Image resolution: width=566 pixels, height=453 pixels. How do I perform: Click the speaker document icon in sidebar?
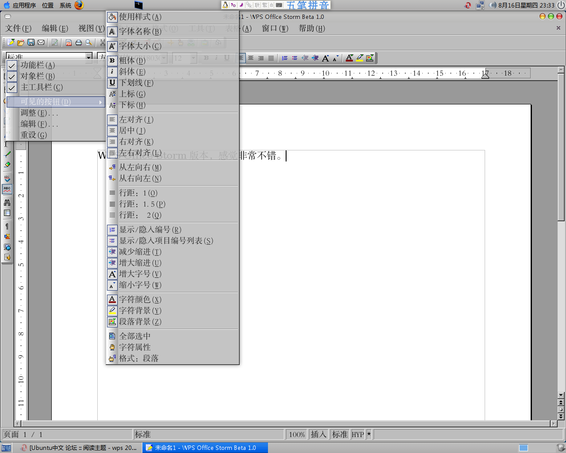pos(7,257)
